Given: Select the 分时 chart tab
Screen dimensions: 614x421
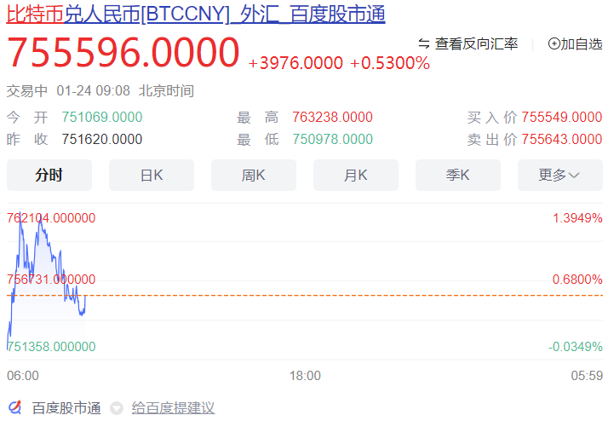Looking at the screenshot, I should [x=49, y=175].
